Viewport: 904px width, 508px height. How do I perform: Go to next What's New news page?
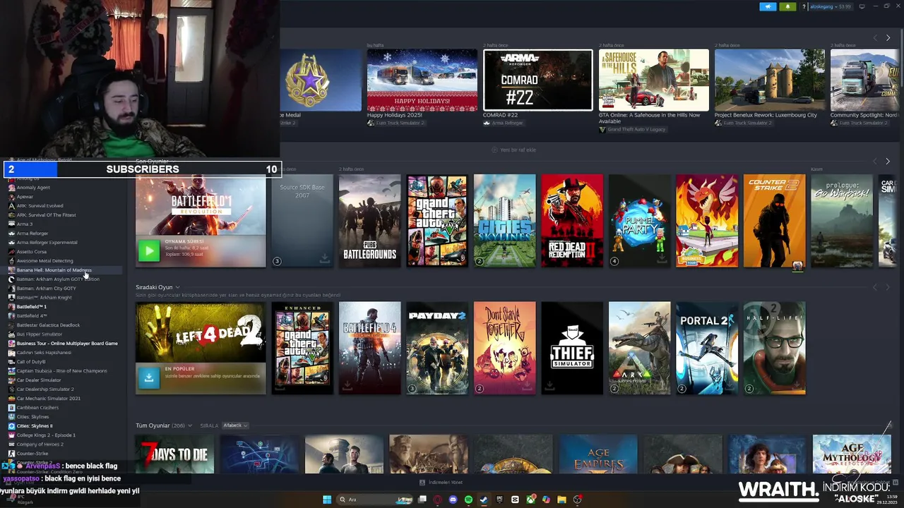888,37
